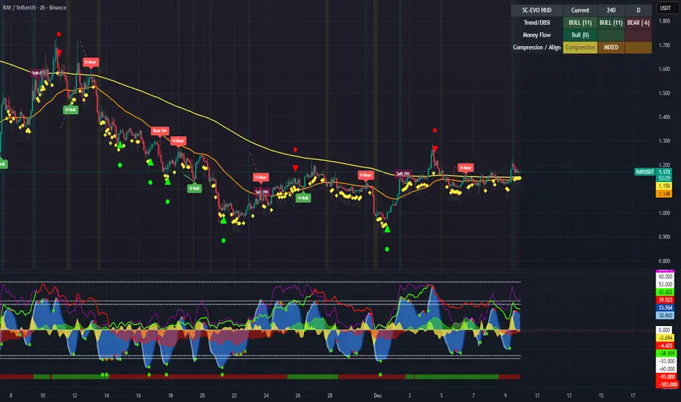This screenshot has height=402, width=681.
Task: Open the USDT currency selector
Action: [x=666, y=8]
